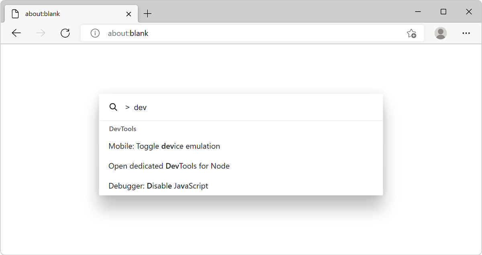Click the page info icon in address bar
The height and width of the screenshot is (255, 482).
pyautogui.click(x=95, y=33)
